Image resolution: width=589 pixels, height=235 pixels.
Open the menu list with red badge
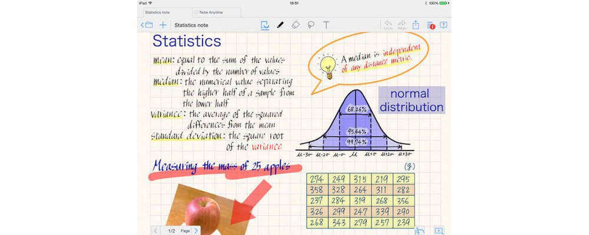pyautogui.click(x=431, y=25)
